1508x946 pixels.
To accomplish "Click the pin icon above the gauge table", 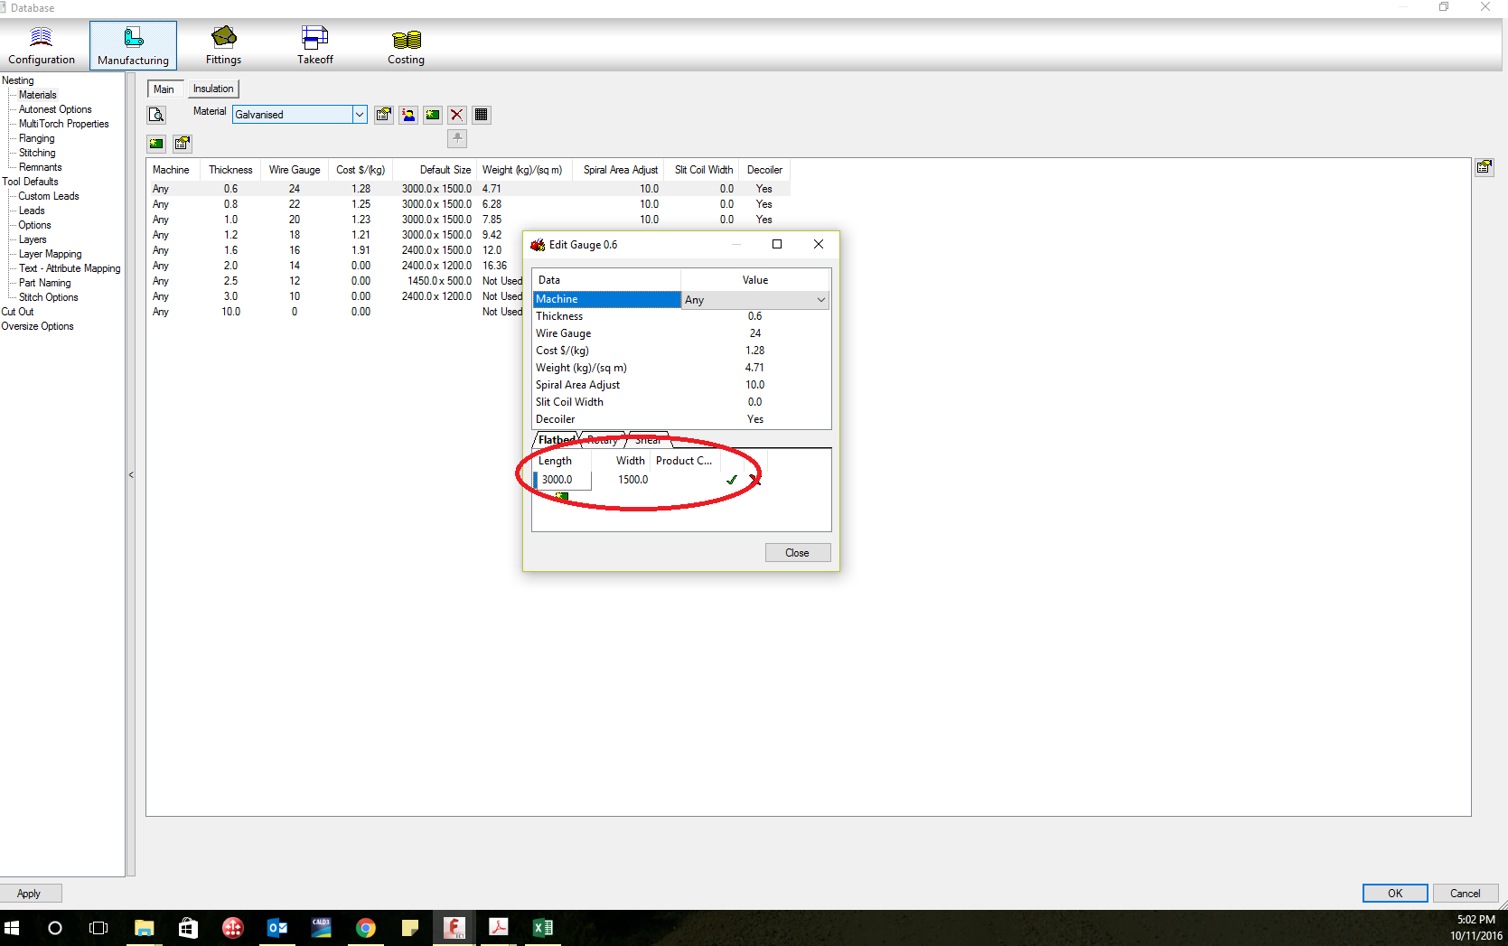I will [456, 138].
